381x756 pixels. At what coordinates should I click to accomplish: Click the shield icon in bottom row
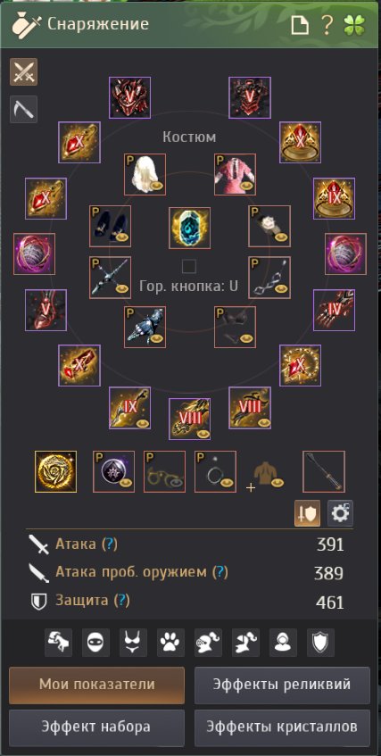[x=320, y=643]
